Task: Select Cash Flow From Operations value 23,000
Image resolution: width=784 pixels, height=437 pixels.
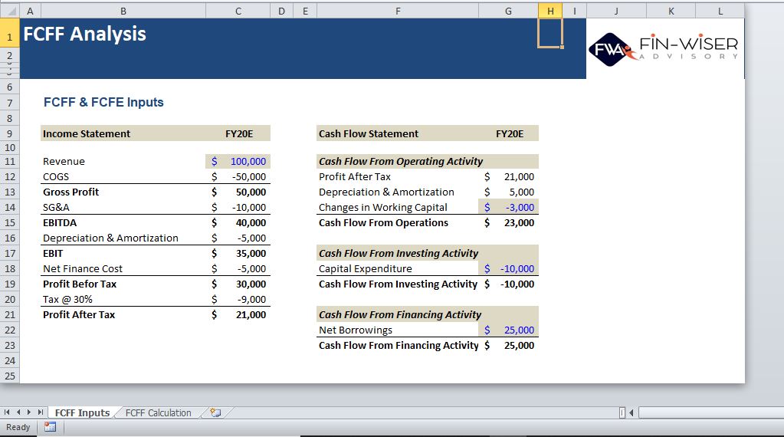Action: pyautogui.click(x=509, y=222)
